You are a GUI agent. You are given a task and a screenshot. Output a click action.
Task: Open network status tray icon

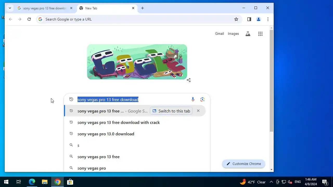[x=284, y=182]
